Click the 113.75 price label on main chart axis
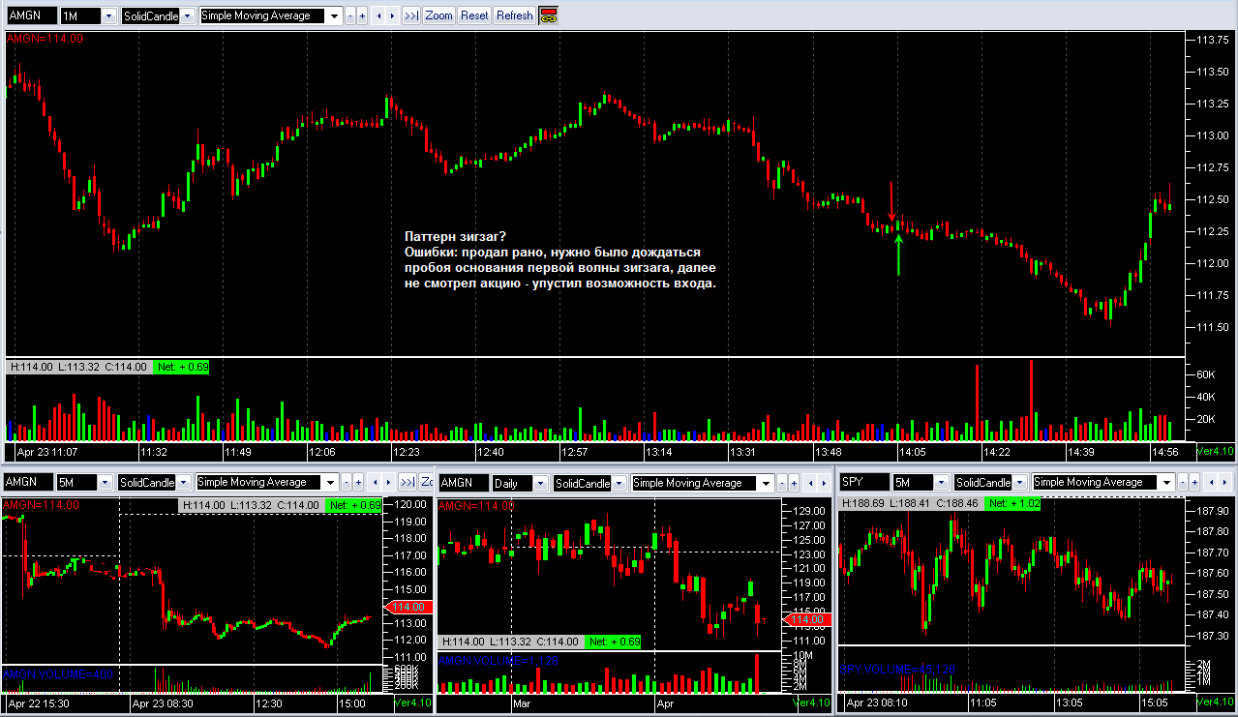Image resolution: width=1238 pixels, height=717 pixels. coord(1213,40)
